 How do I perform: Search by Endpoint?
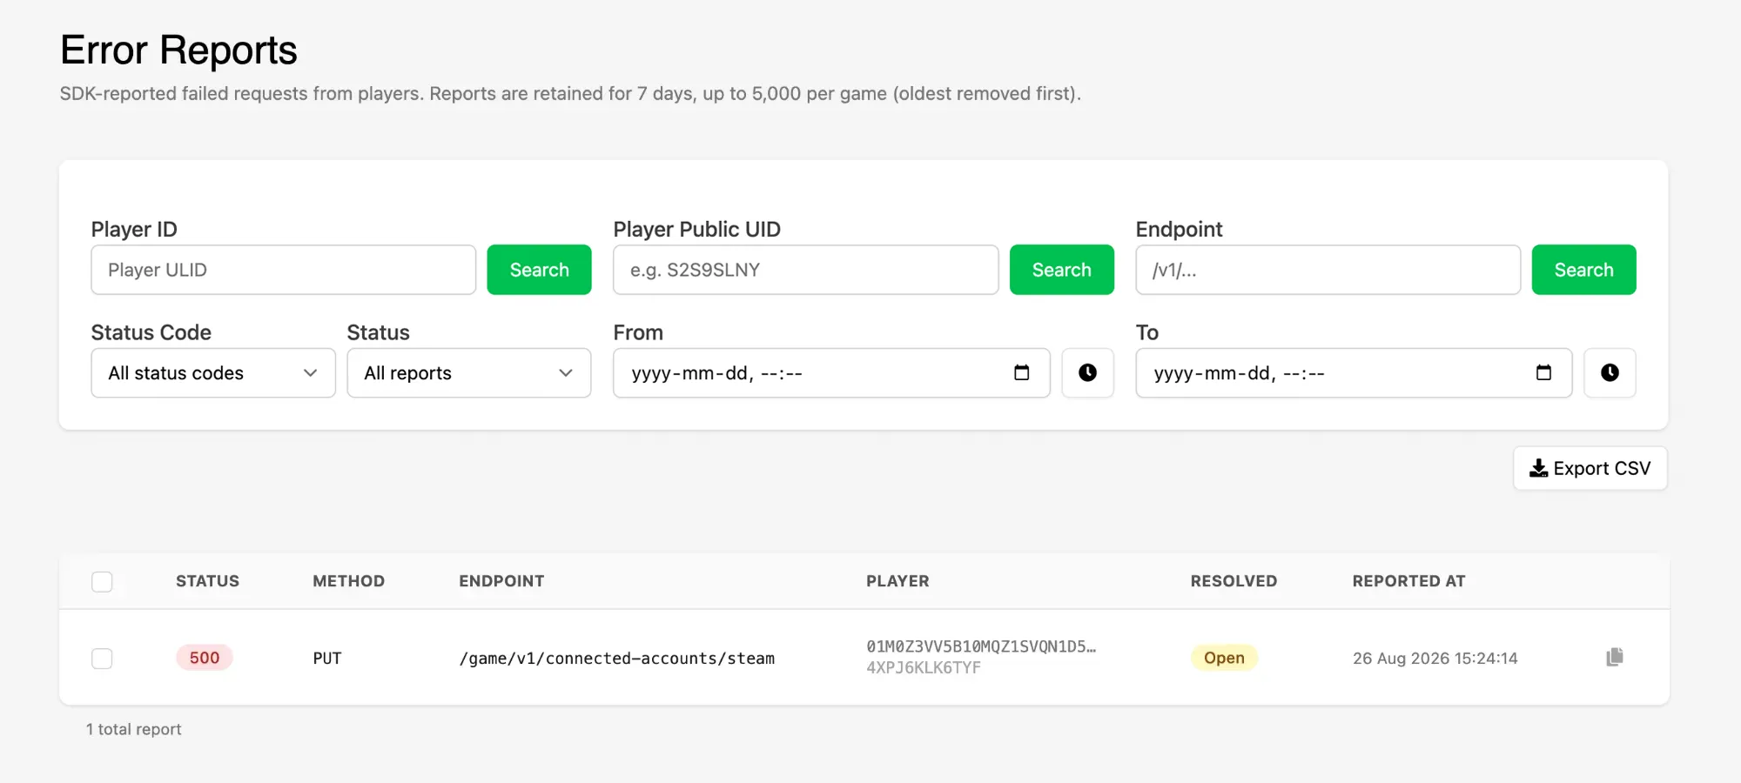click(1583, 270)
